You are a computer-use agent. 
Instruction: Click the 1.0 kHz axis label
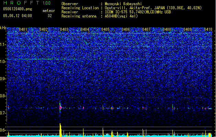(3, 62)
